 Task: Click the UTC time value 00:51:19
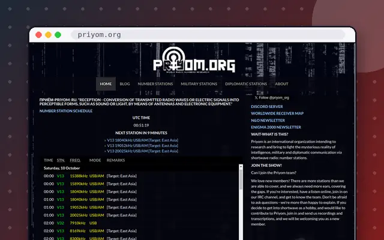pyautogui.click(x=141, y=125)
